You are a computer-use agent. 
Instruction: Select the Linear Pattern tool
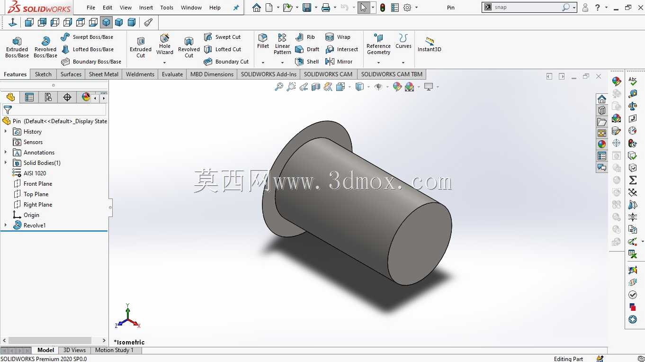tap(282, 44)
